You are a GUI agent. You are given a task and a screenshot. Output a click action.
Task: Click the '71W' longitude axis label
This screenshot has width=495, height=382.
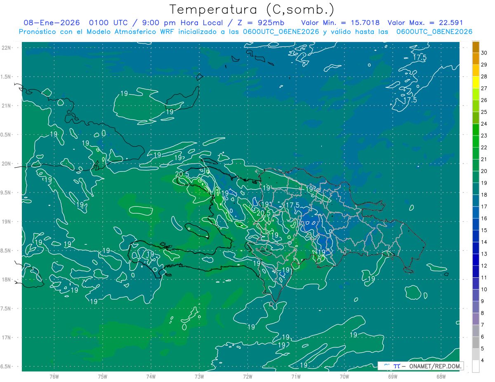pos(296,377)
